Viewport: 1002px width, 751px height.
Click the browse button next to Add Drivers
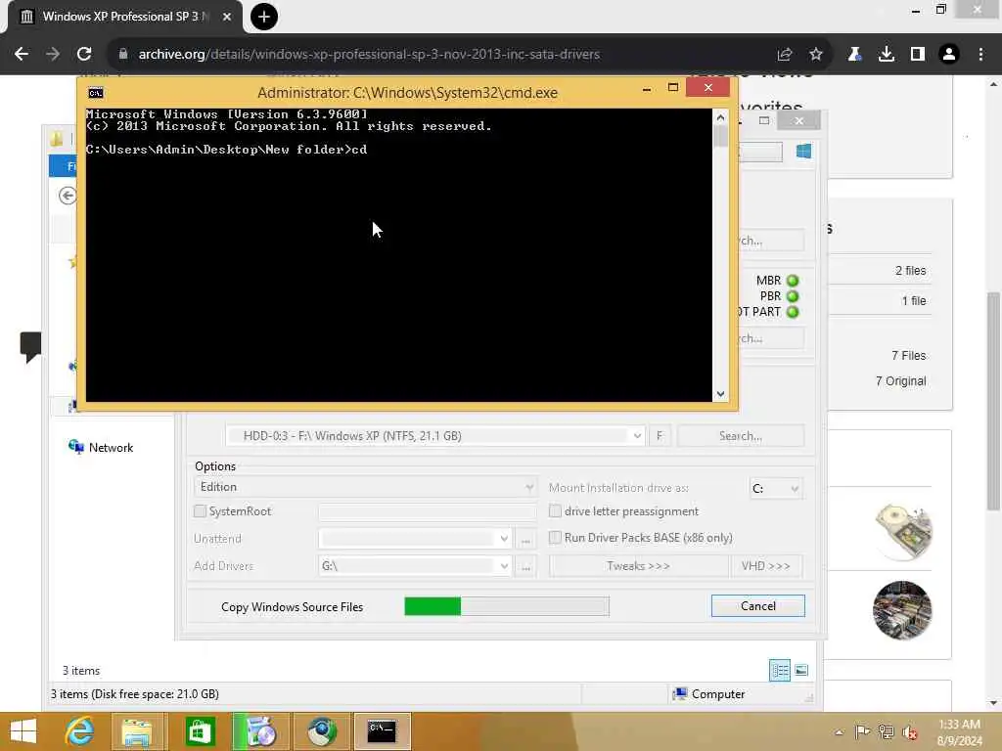[525, 566]
